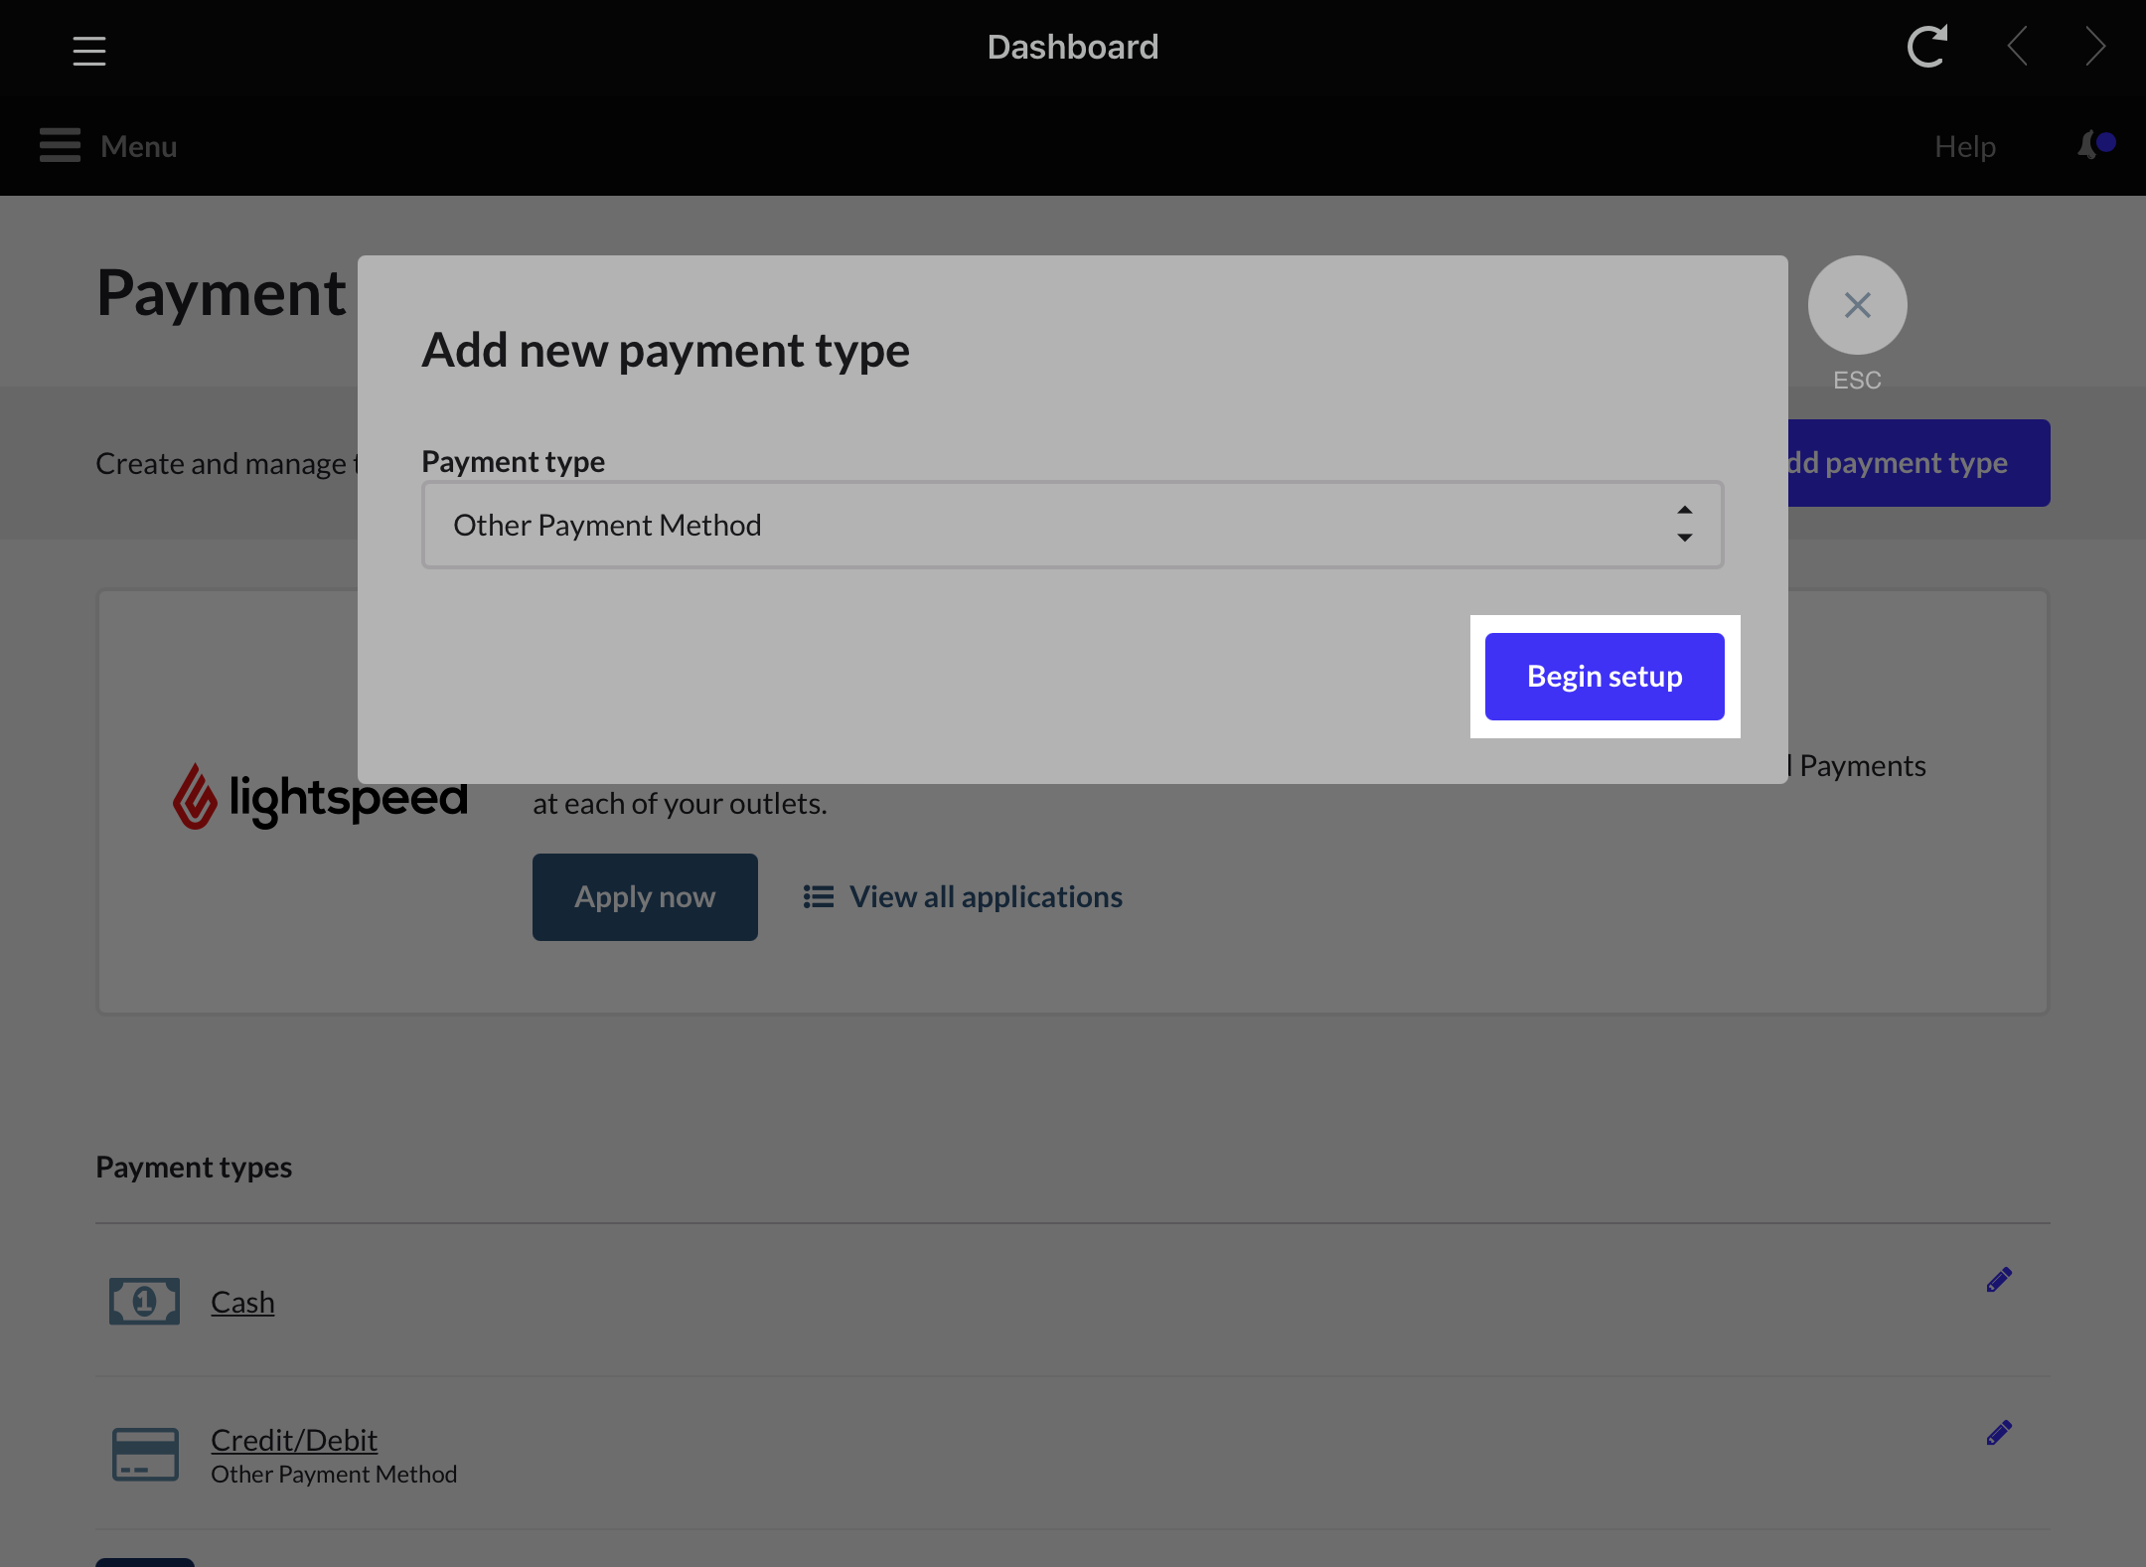Open the Credit/Debit payment type link
2146x1567 pixels.
294,1440
